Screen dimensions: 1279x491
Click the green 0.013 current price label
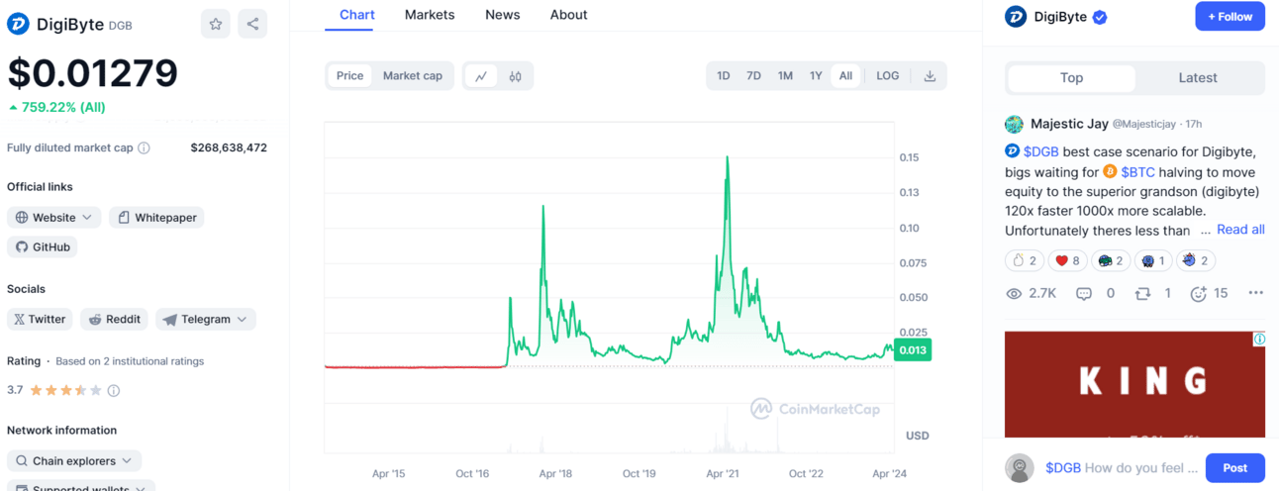coord(912,349)
